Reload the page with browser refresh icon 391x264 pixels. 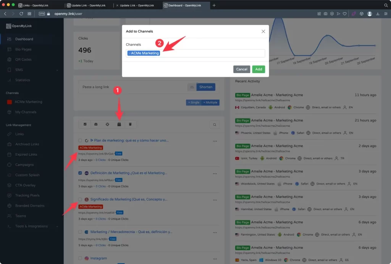21,14
